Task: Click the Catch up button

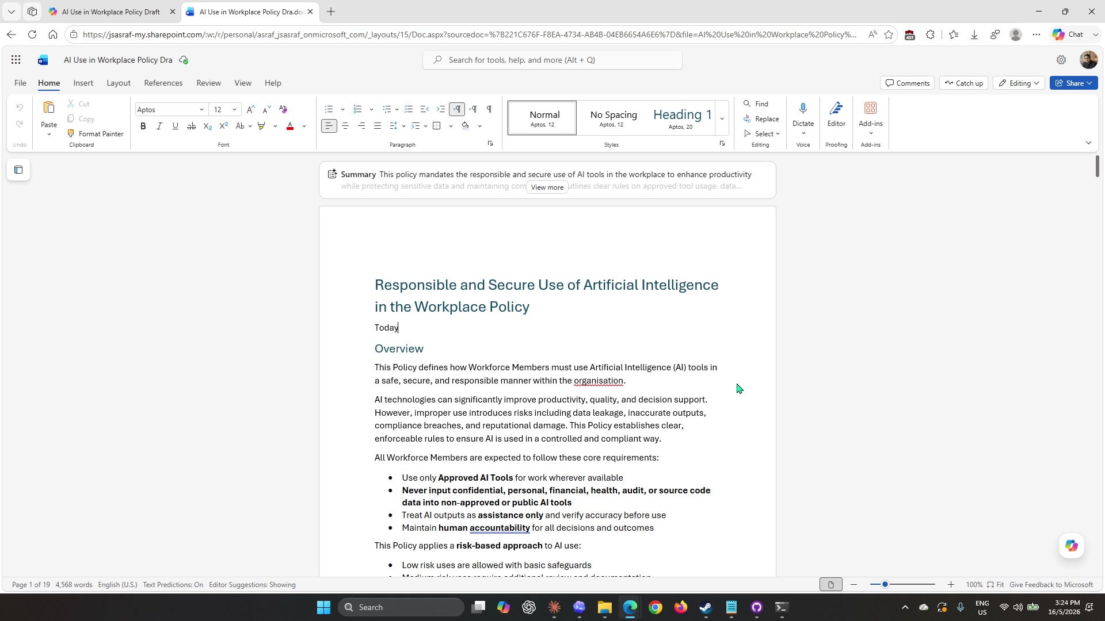Action: coord(964,83)
